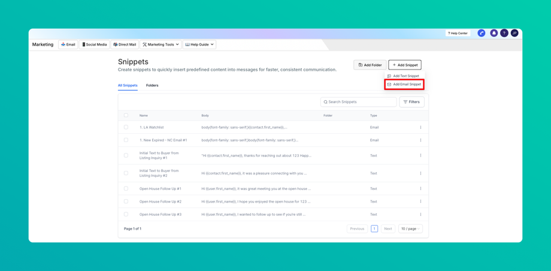Check the box for Listing Inquiry #1 row
The width and height of the screenshot is (551, 271).
(x=126, y=155)
